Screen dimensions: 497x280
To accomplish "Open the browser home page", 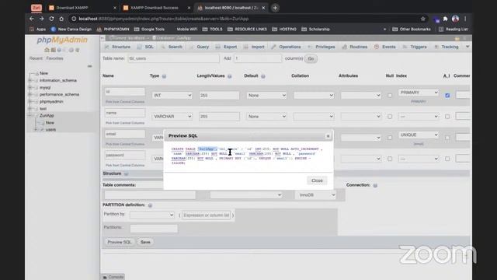I will pyautogui.click(x=61, y=19).
